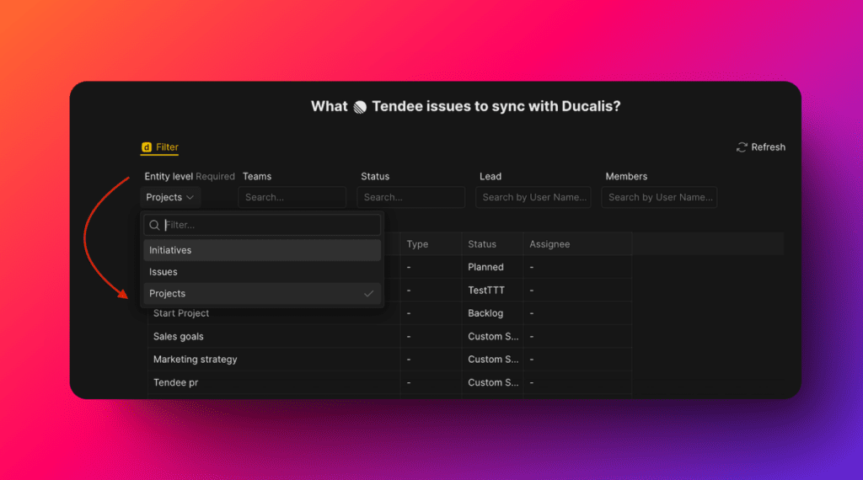Click the Filter... text input in dropdown
Screen dimensions: 863x480
coord(270,225)
